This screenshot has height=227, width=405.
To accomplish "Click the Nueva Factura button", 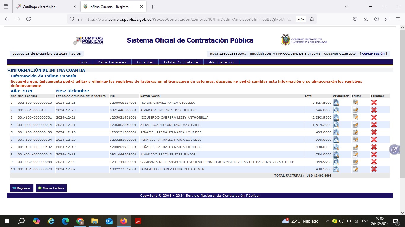I will click(x=51, y=188).
